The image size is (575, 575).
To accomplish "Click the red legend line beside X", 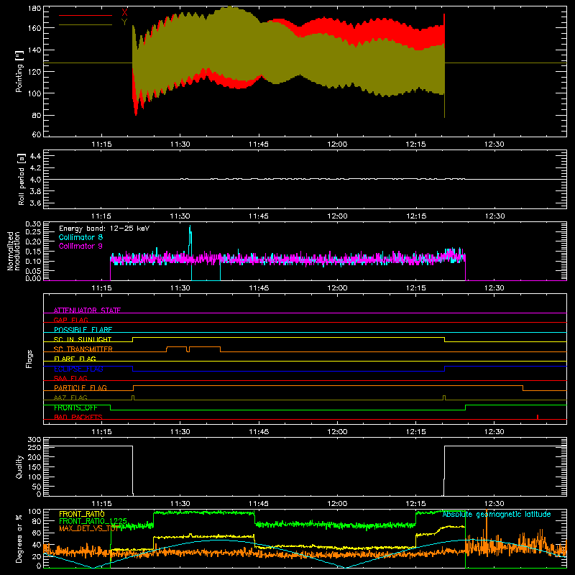I will click(x=85, y=15).
